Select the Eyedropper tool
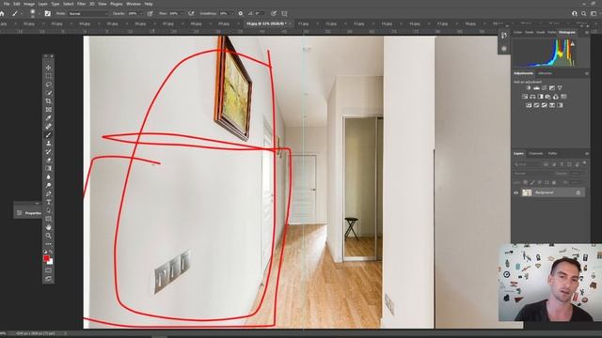 click(x=48, y=118)
